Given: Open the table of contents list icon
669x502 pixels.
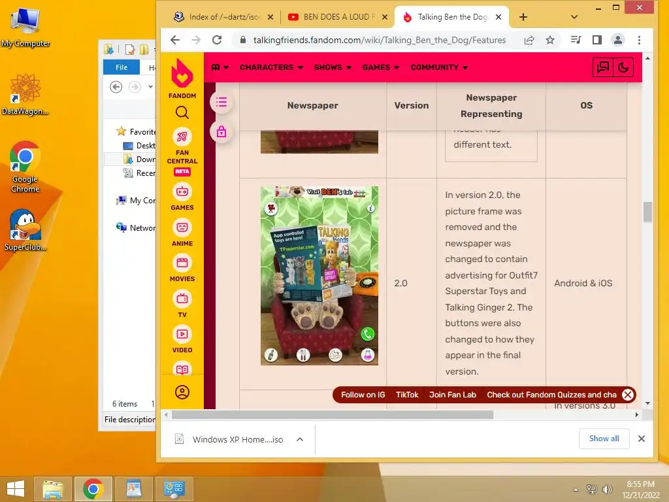Looking at the screenshot, I should coord(221,103).
